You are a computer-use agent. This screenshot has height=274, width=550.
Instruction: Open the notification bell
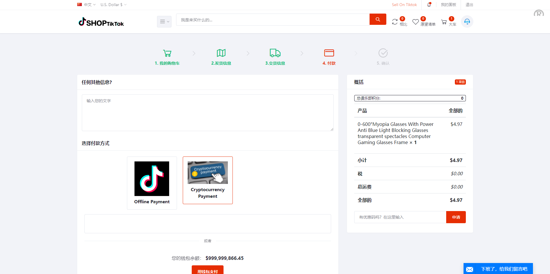pyautogui.click(x=429, y=5)
